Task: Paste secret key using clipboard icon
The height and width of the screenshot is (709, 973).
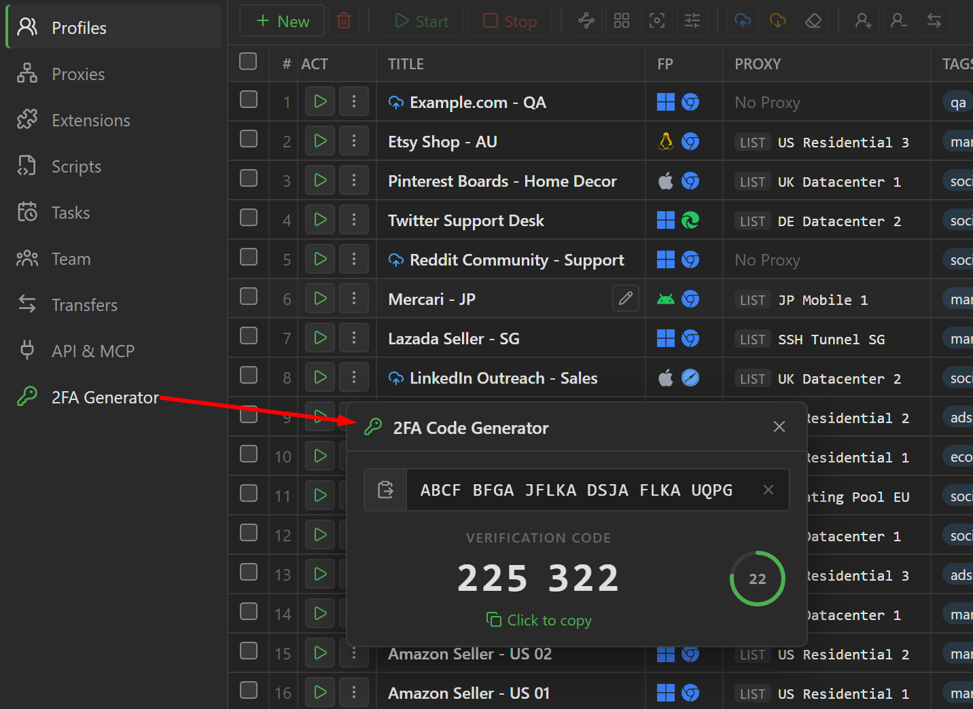Action: (x=385, y=490)
